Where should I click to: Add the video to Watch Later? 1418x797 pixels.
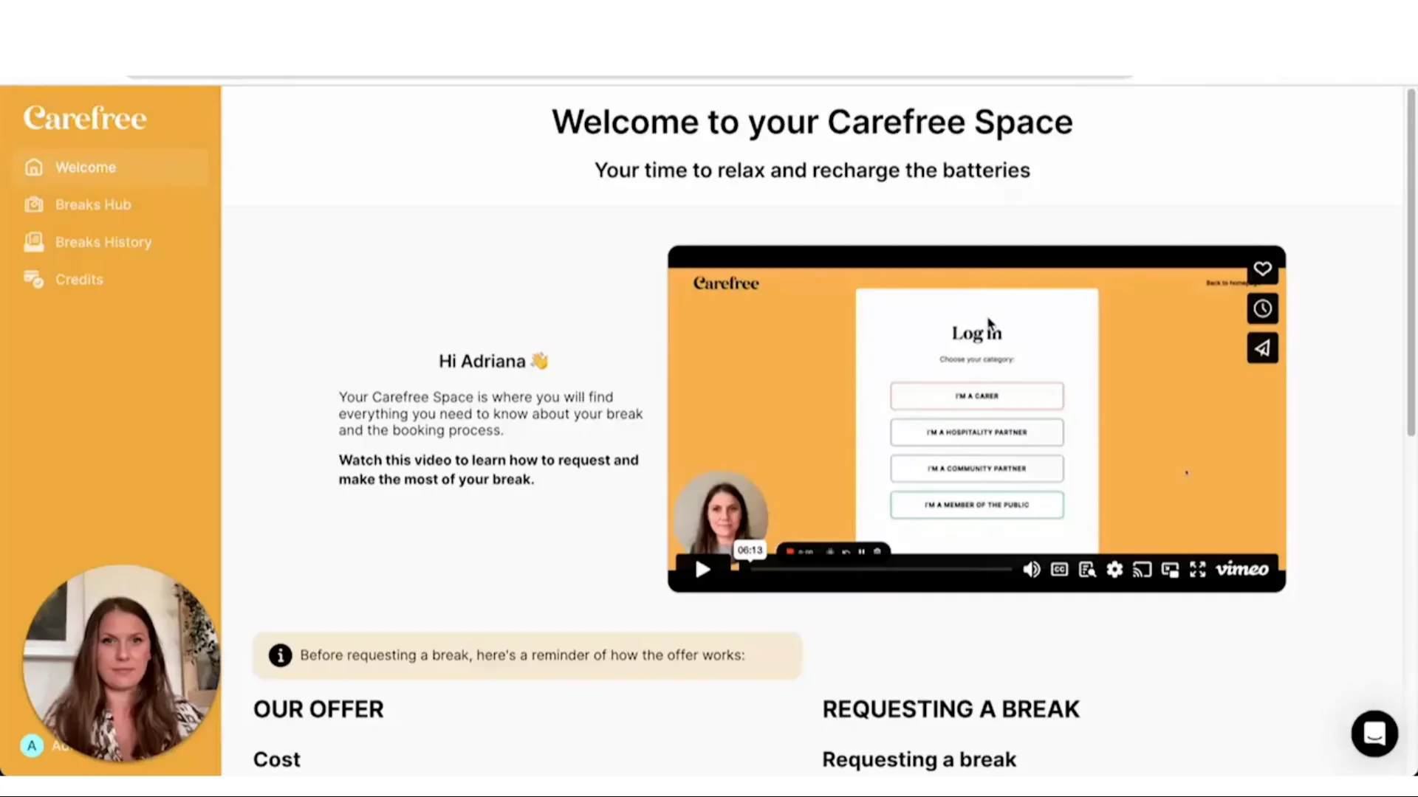(x=1262, y=308)
